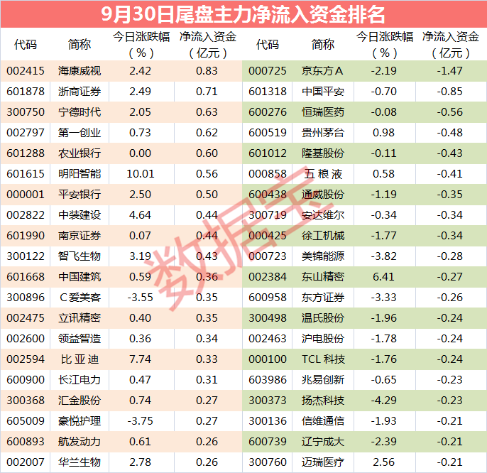Select the 4.64 change value for 中装建设
487x473 pixels.
click(140, 215)
